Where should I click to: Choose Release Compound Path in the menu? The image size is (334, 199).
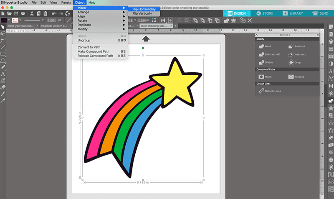point(100,56)
